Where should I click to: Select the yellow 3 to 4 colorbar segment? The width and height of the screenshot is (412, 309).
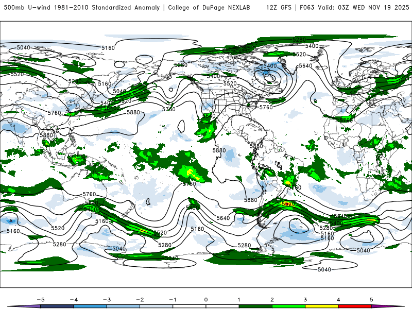321,306
